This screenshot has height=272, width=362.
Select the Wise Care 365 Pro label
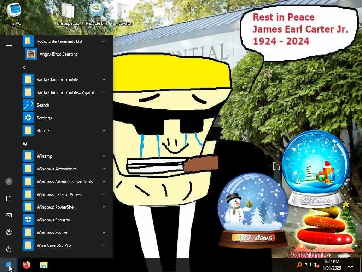(x=54, y=245)
